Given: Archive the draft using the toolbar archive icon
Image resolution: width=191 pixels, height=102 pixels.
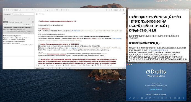Looking at the screenshot, I should [x=57, y=10].
